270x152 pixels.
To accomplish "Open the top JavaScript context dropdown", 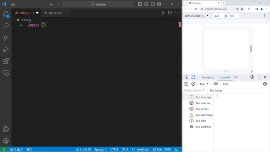I will 204,84.
